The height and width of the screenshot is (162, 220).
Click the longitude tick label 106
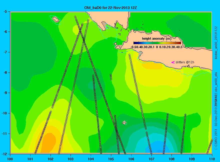[x=131, y=159]
